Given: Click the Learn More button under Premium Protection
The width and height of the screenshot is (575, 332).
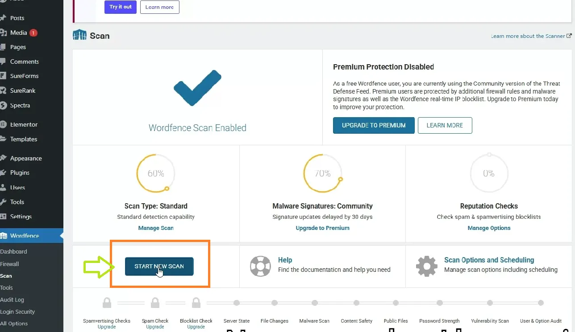Looking at the screenshot, I should pos(445,125).
